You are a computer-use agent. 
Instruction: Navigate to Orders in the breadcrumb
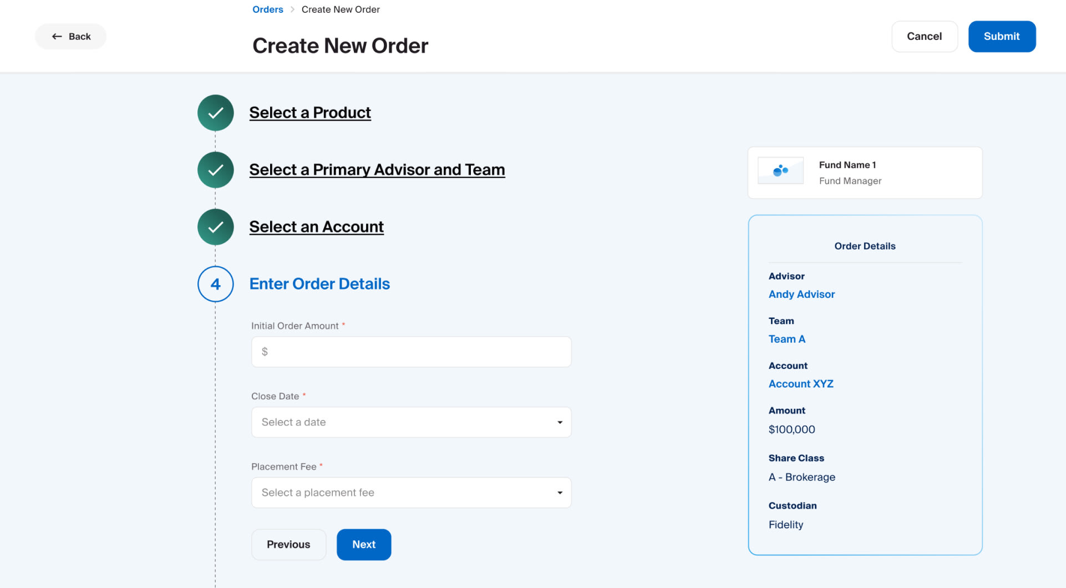(x=267, y=9)
